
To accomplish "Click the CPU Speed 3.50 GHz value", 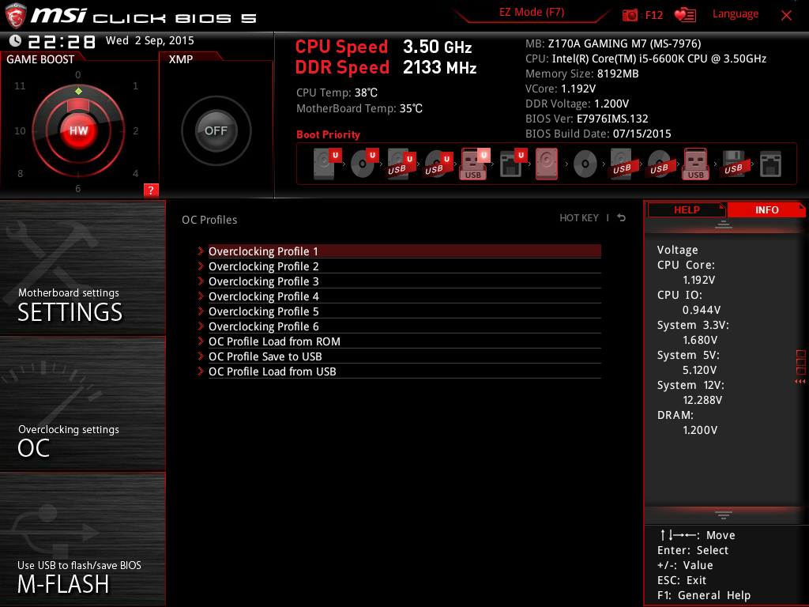I will [438, 47].
